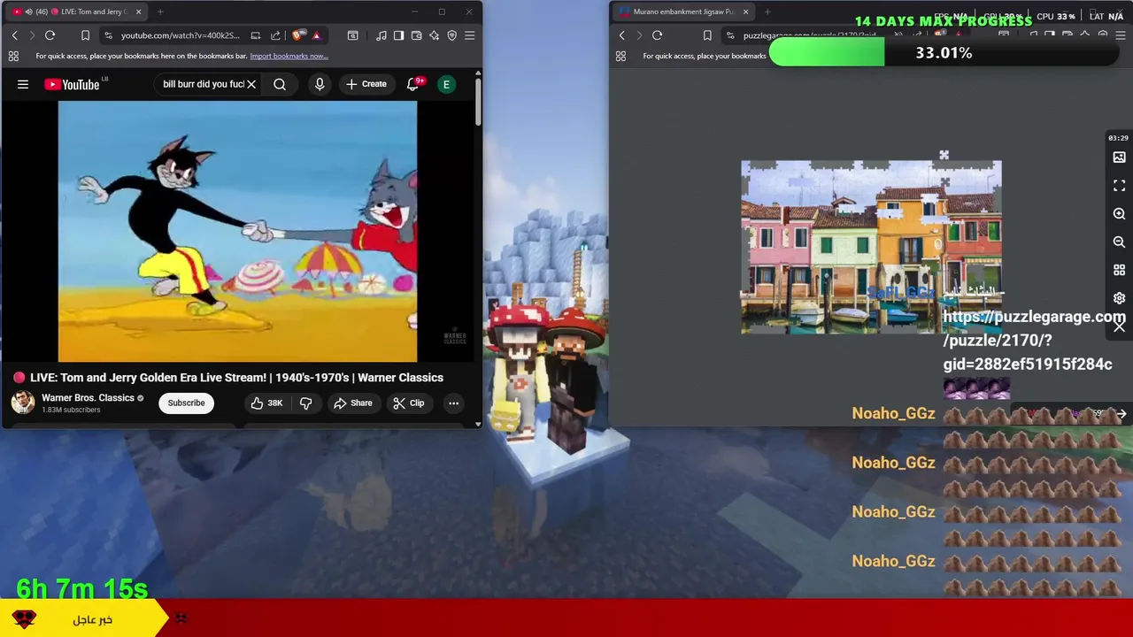Viewport: 1133px width, 637px height.
Task: Toggle the sidebar panel in YouTube window
Action: pyautogui.click(x=398, y=35)
